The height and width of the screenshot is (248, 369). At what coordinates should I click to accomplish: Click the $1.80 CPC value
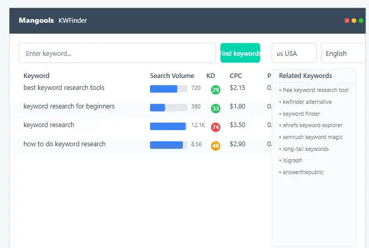click(x=238, y=106)
